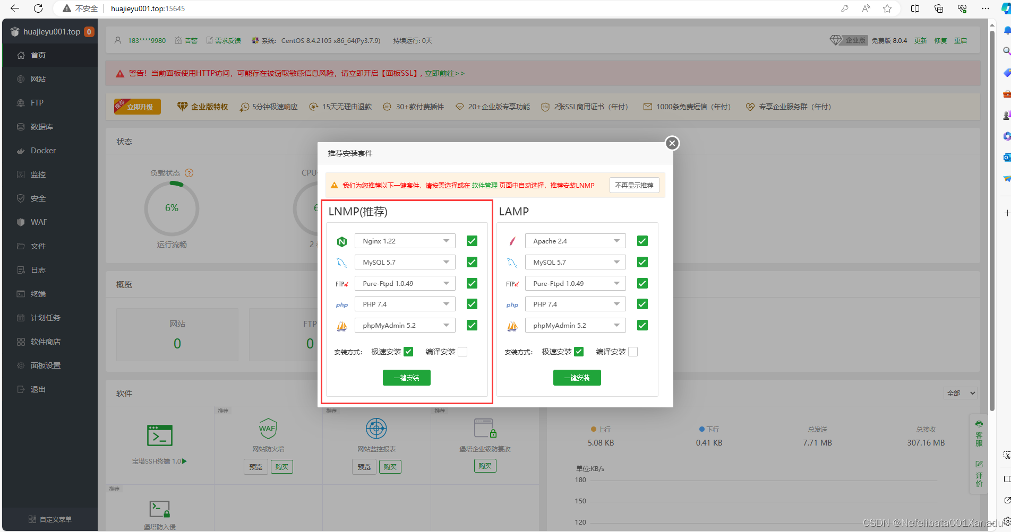The image size is (1011, 532).
Task: Click the 网站监控报表 target icon
Action: (x=376, y=429)
